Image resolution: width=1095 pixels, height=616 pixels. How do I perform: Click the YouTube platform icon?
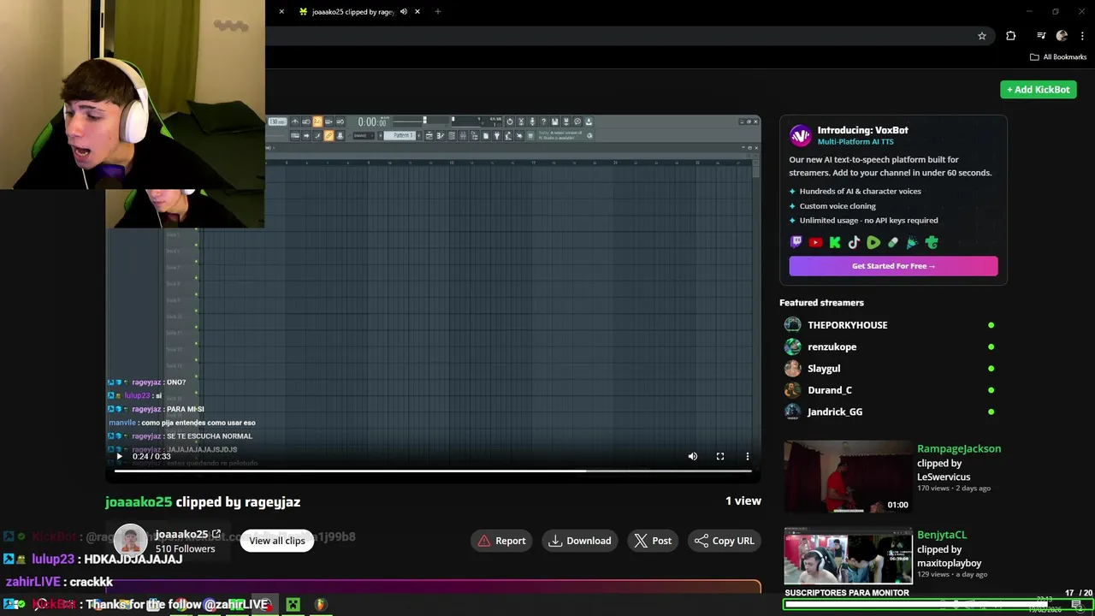[815, 242]
